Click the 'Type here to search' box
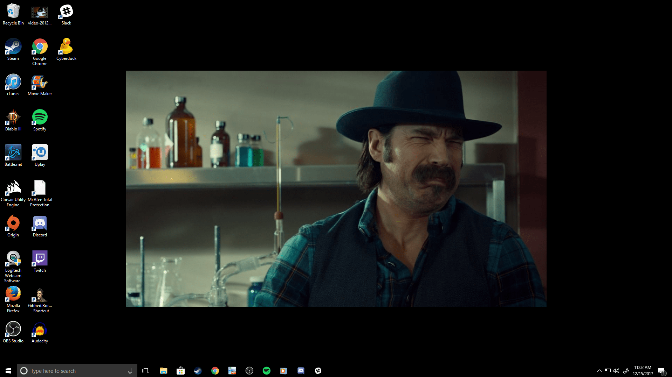The height and width of the screenshot is (377, 672). pyautogui.click(x=77, y=371)
